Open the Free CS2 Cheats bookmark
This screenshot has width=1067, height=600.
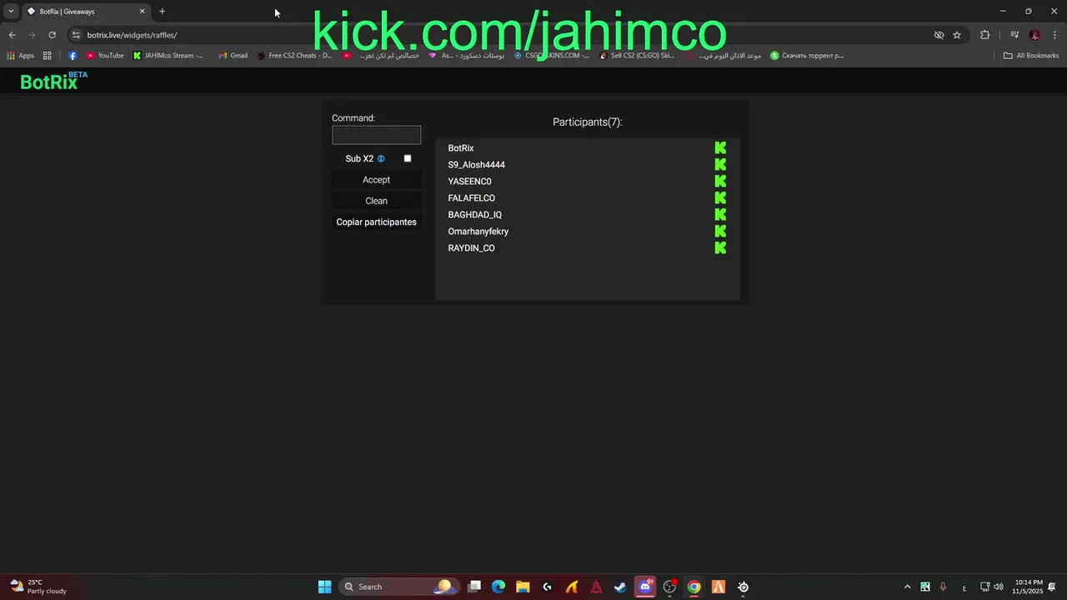click(294, 56)
